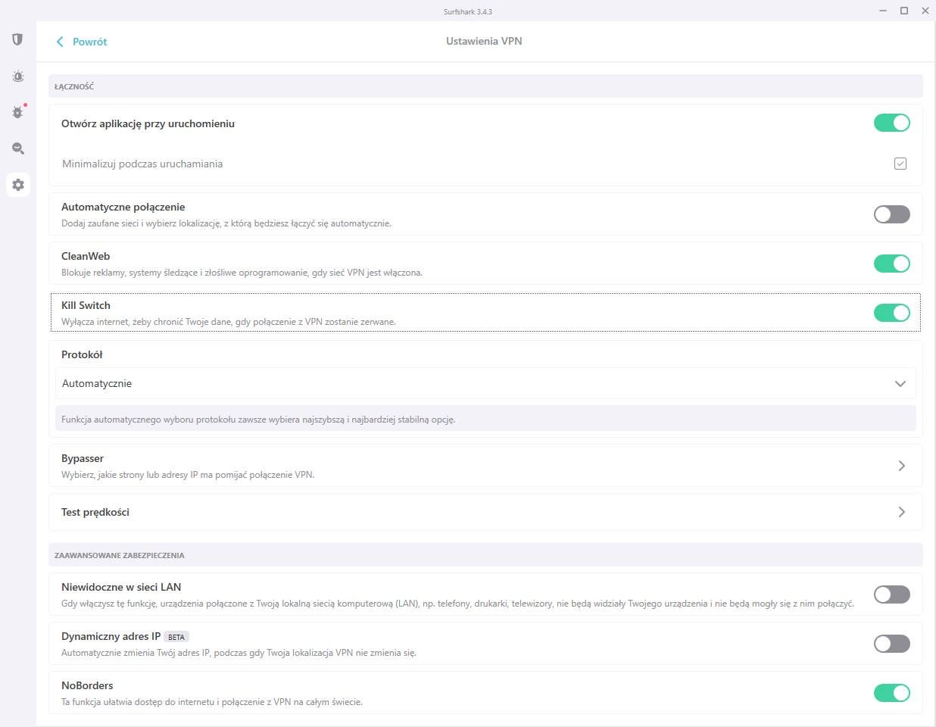Image resolution: width=936 pixels, height=727 pixels.
Task: Turn off the CleanWeb toggle
Action: pos(891,264)
